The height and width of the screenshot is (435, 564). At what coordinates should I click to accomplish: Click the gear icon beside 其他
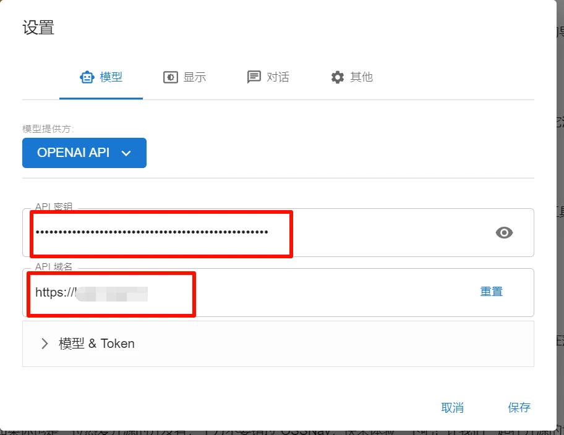coord(337,77)
